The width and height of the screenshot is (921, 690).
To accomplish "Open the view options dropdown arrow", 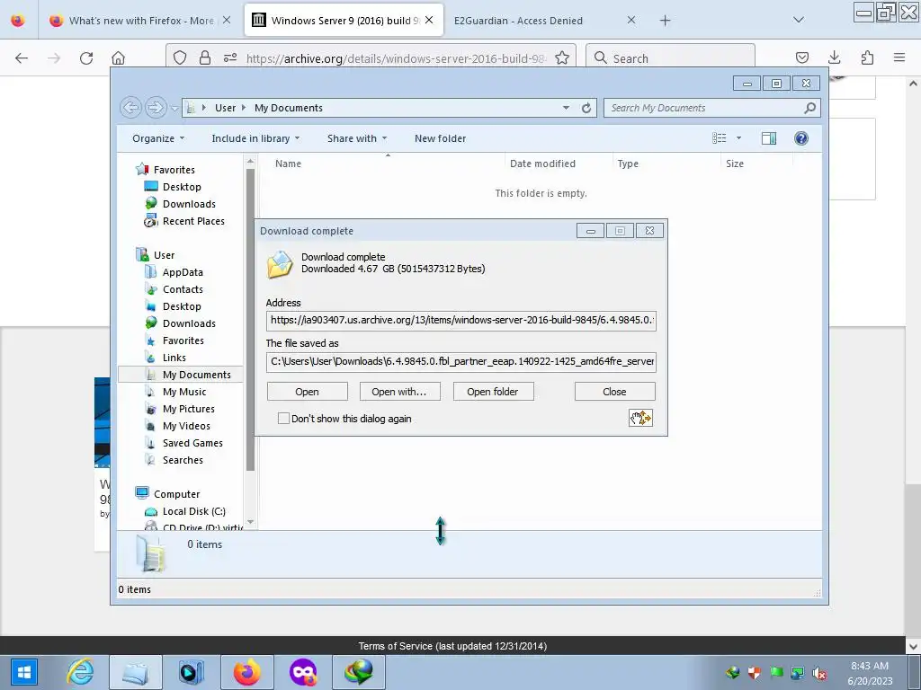I will [738, 137].
